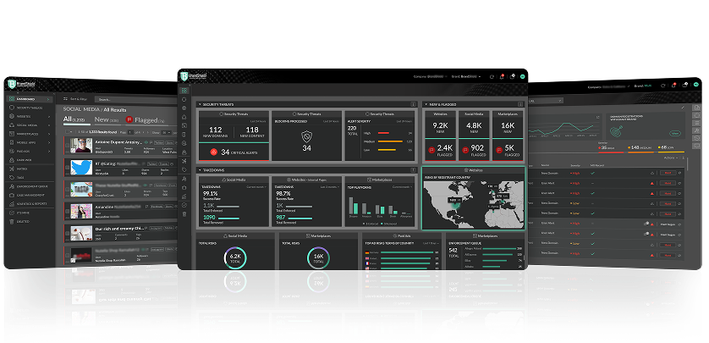The image size is (709, 343).
Task: Click Twitter bird thumbnail in results
Action: click(81, 167)
